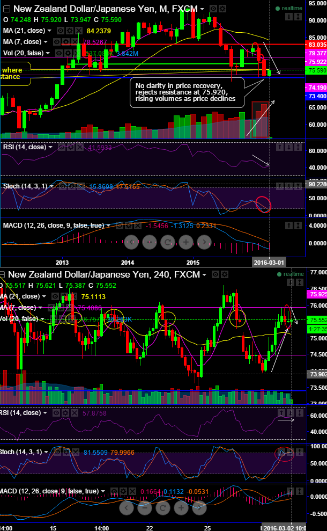Maximize the 240 chart RSI pane
Viewport: 327px width, 531px height.
(x=299, y=413)
